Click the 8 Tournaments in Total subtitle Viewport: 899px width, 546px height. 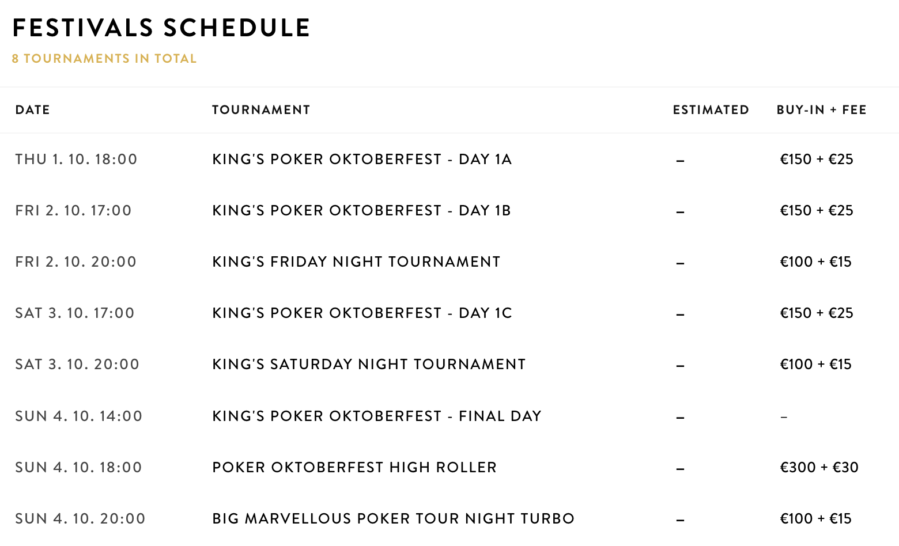[x=104, y=59]
